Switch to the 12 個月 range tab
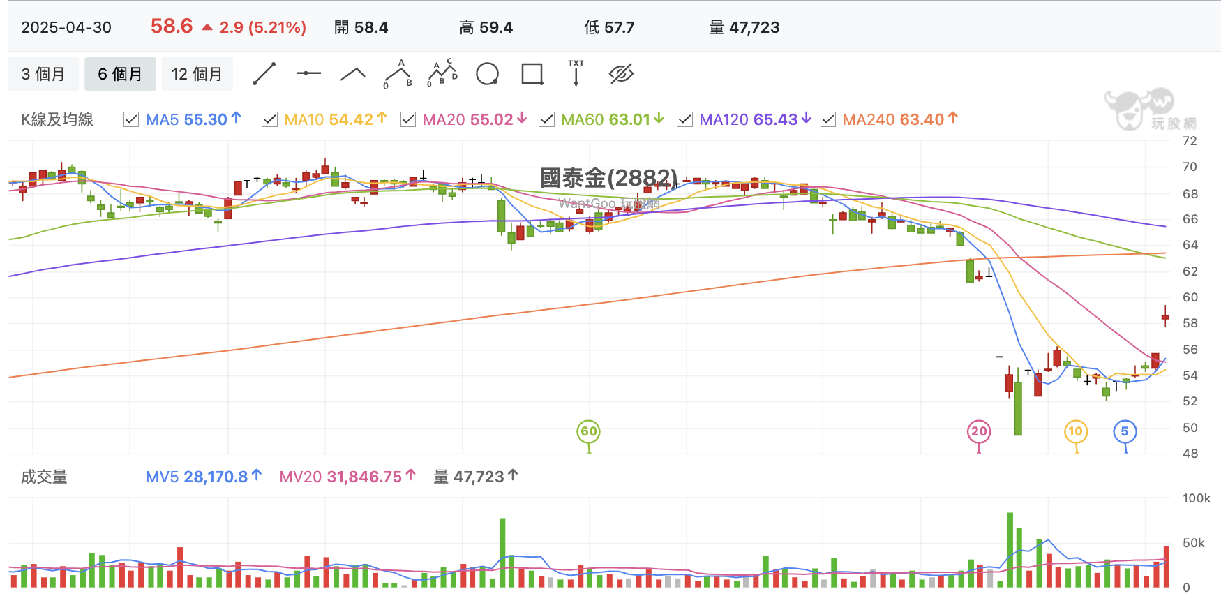Viewport: 1221px width, 596px height. click(197, 74)
